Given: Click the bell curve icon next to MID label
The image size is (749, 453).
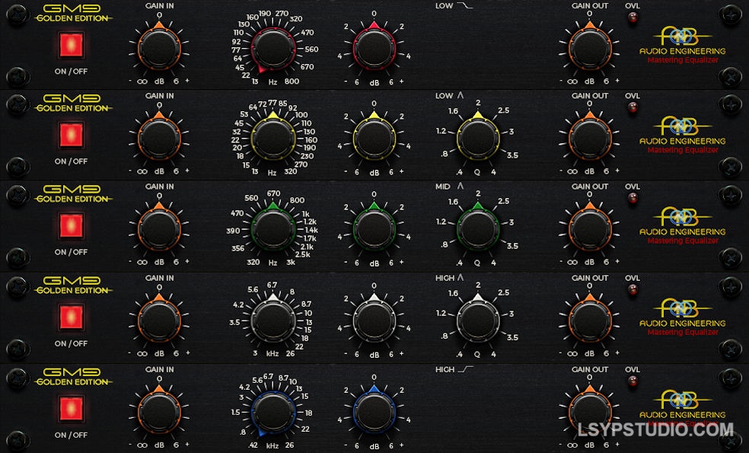Looking at the screenshot, I should (460, 187).
